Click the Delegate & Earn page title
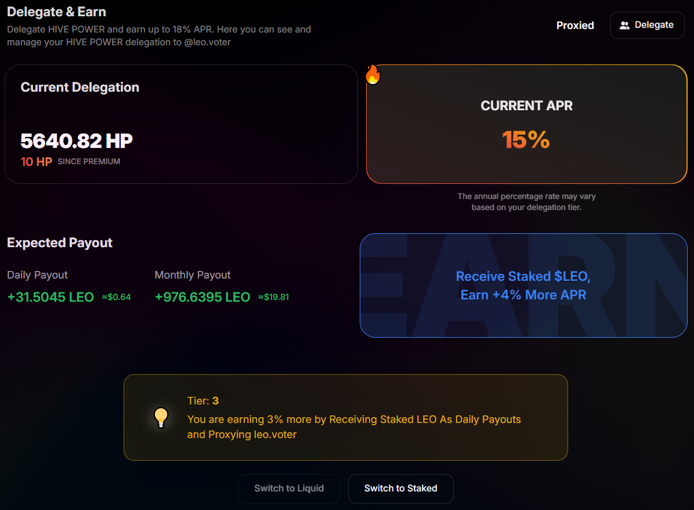Viewport: 694px width, 510px height. (x=57, y=12)
